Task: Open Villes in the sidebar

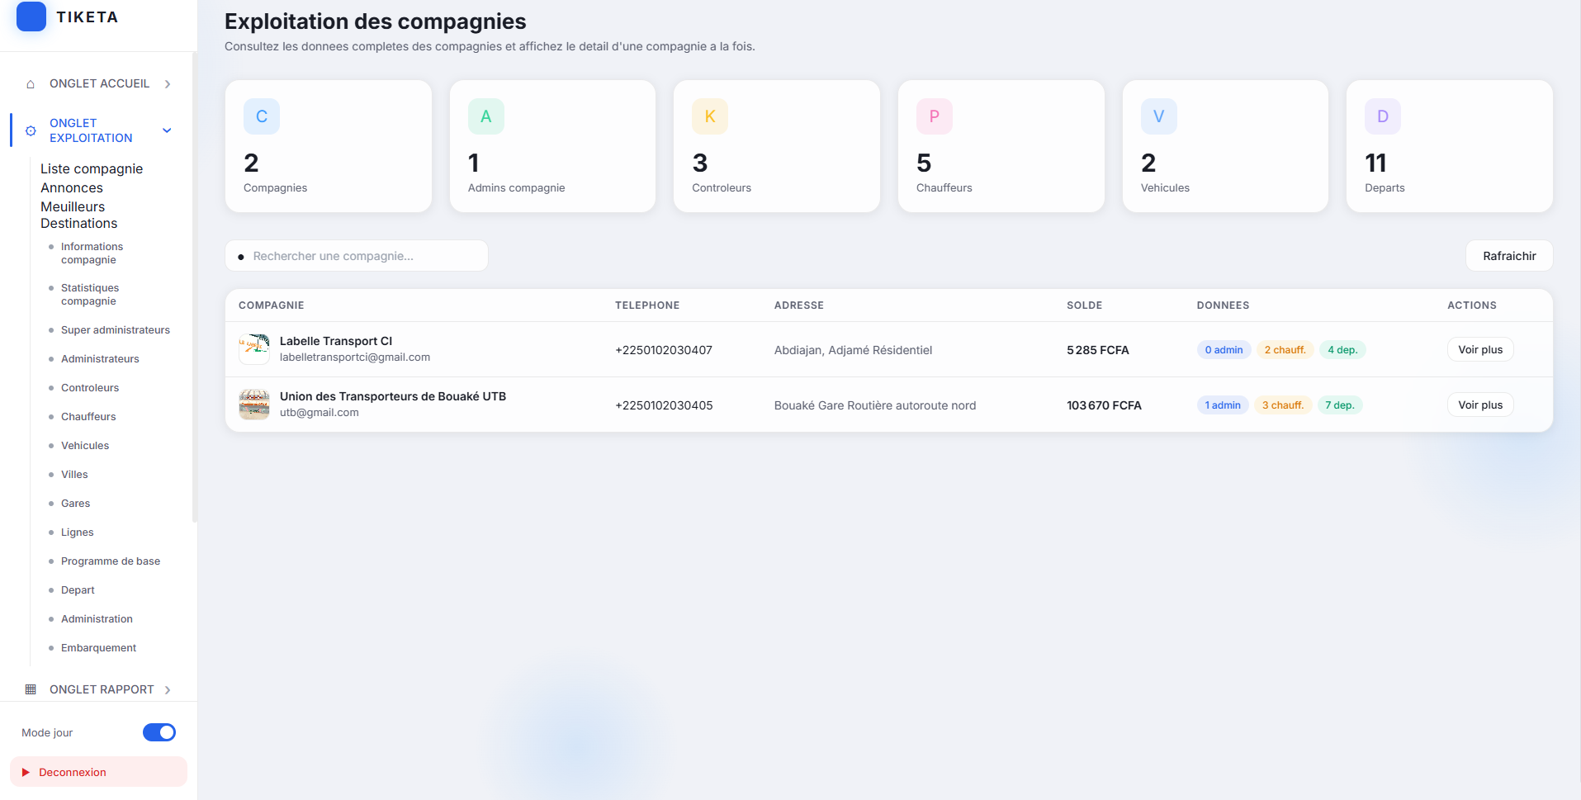Action: tap(74, 475)
